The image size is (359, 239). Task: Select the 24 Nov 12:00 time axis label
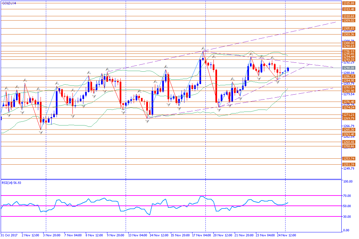pyautogui.click(x=287, y=235)
